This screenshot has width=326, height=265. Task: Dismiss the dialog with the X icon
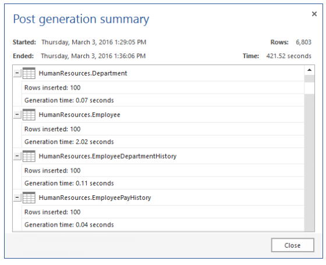314,14
